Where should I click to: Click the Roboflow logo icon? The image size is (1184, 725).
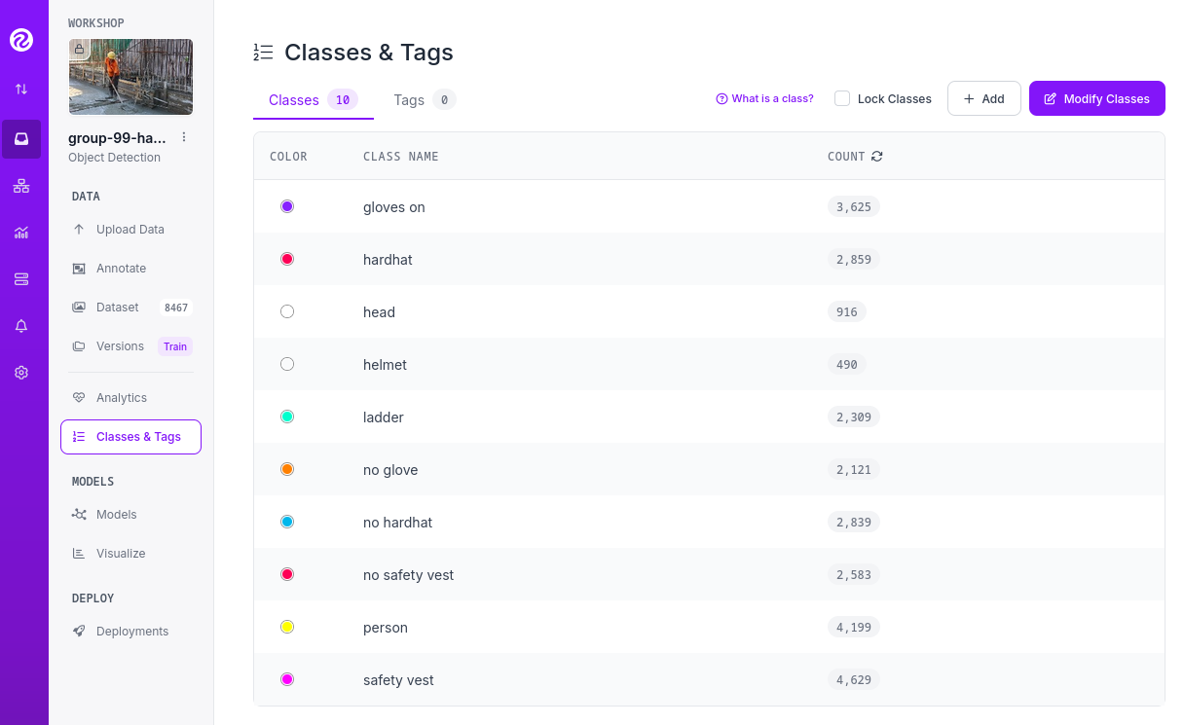(x=21, y=40)
